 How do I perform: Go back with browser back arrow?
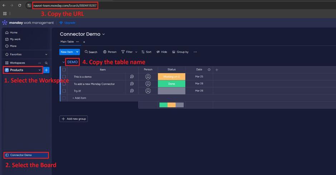[x=4, y=5]
